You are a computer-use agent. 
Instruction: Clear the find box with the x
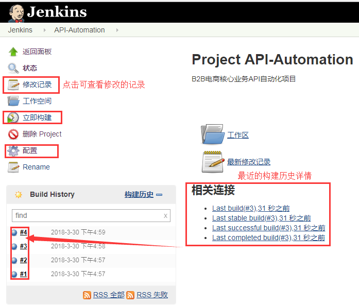click(165, 216)
